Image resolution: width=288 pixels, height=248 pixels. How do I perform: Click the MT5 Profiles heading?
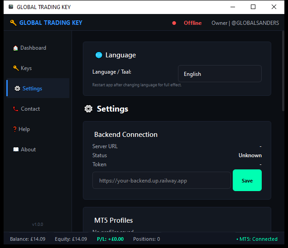tap(114, 220)
